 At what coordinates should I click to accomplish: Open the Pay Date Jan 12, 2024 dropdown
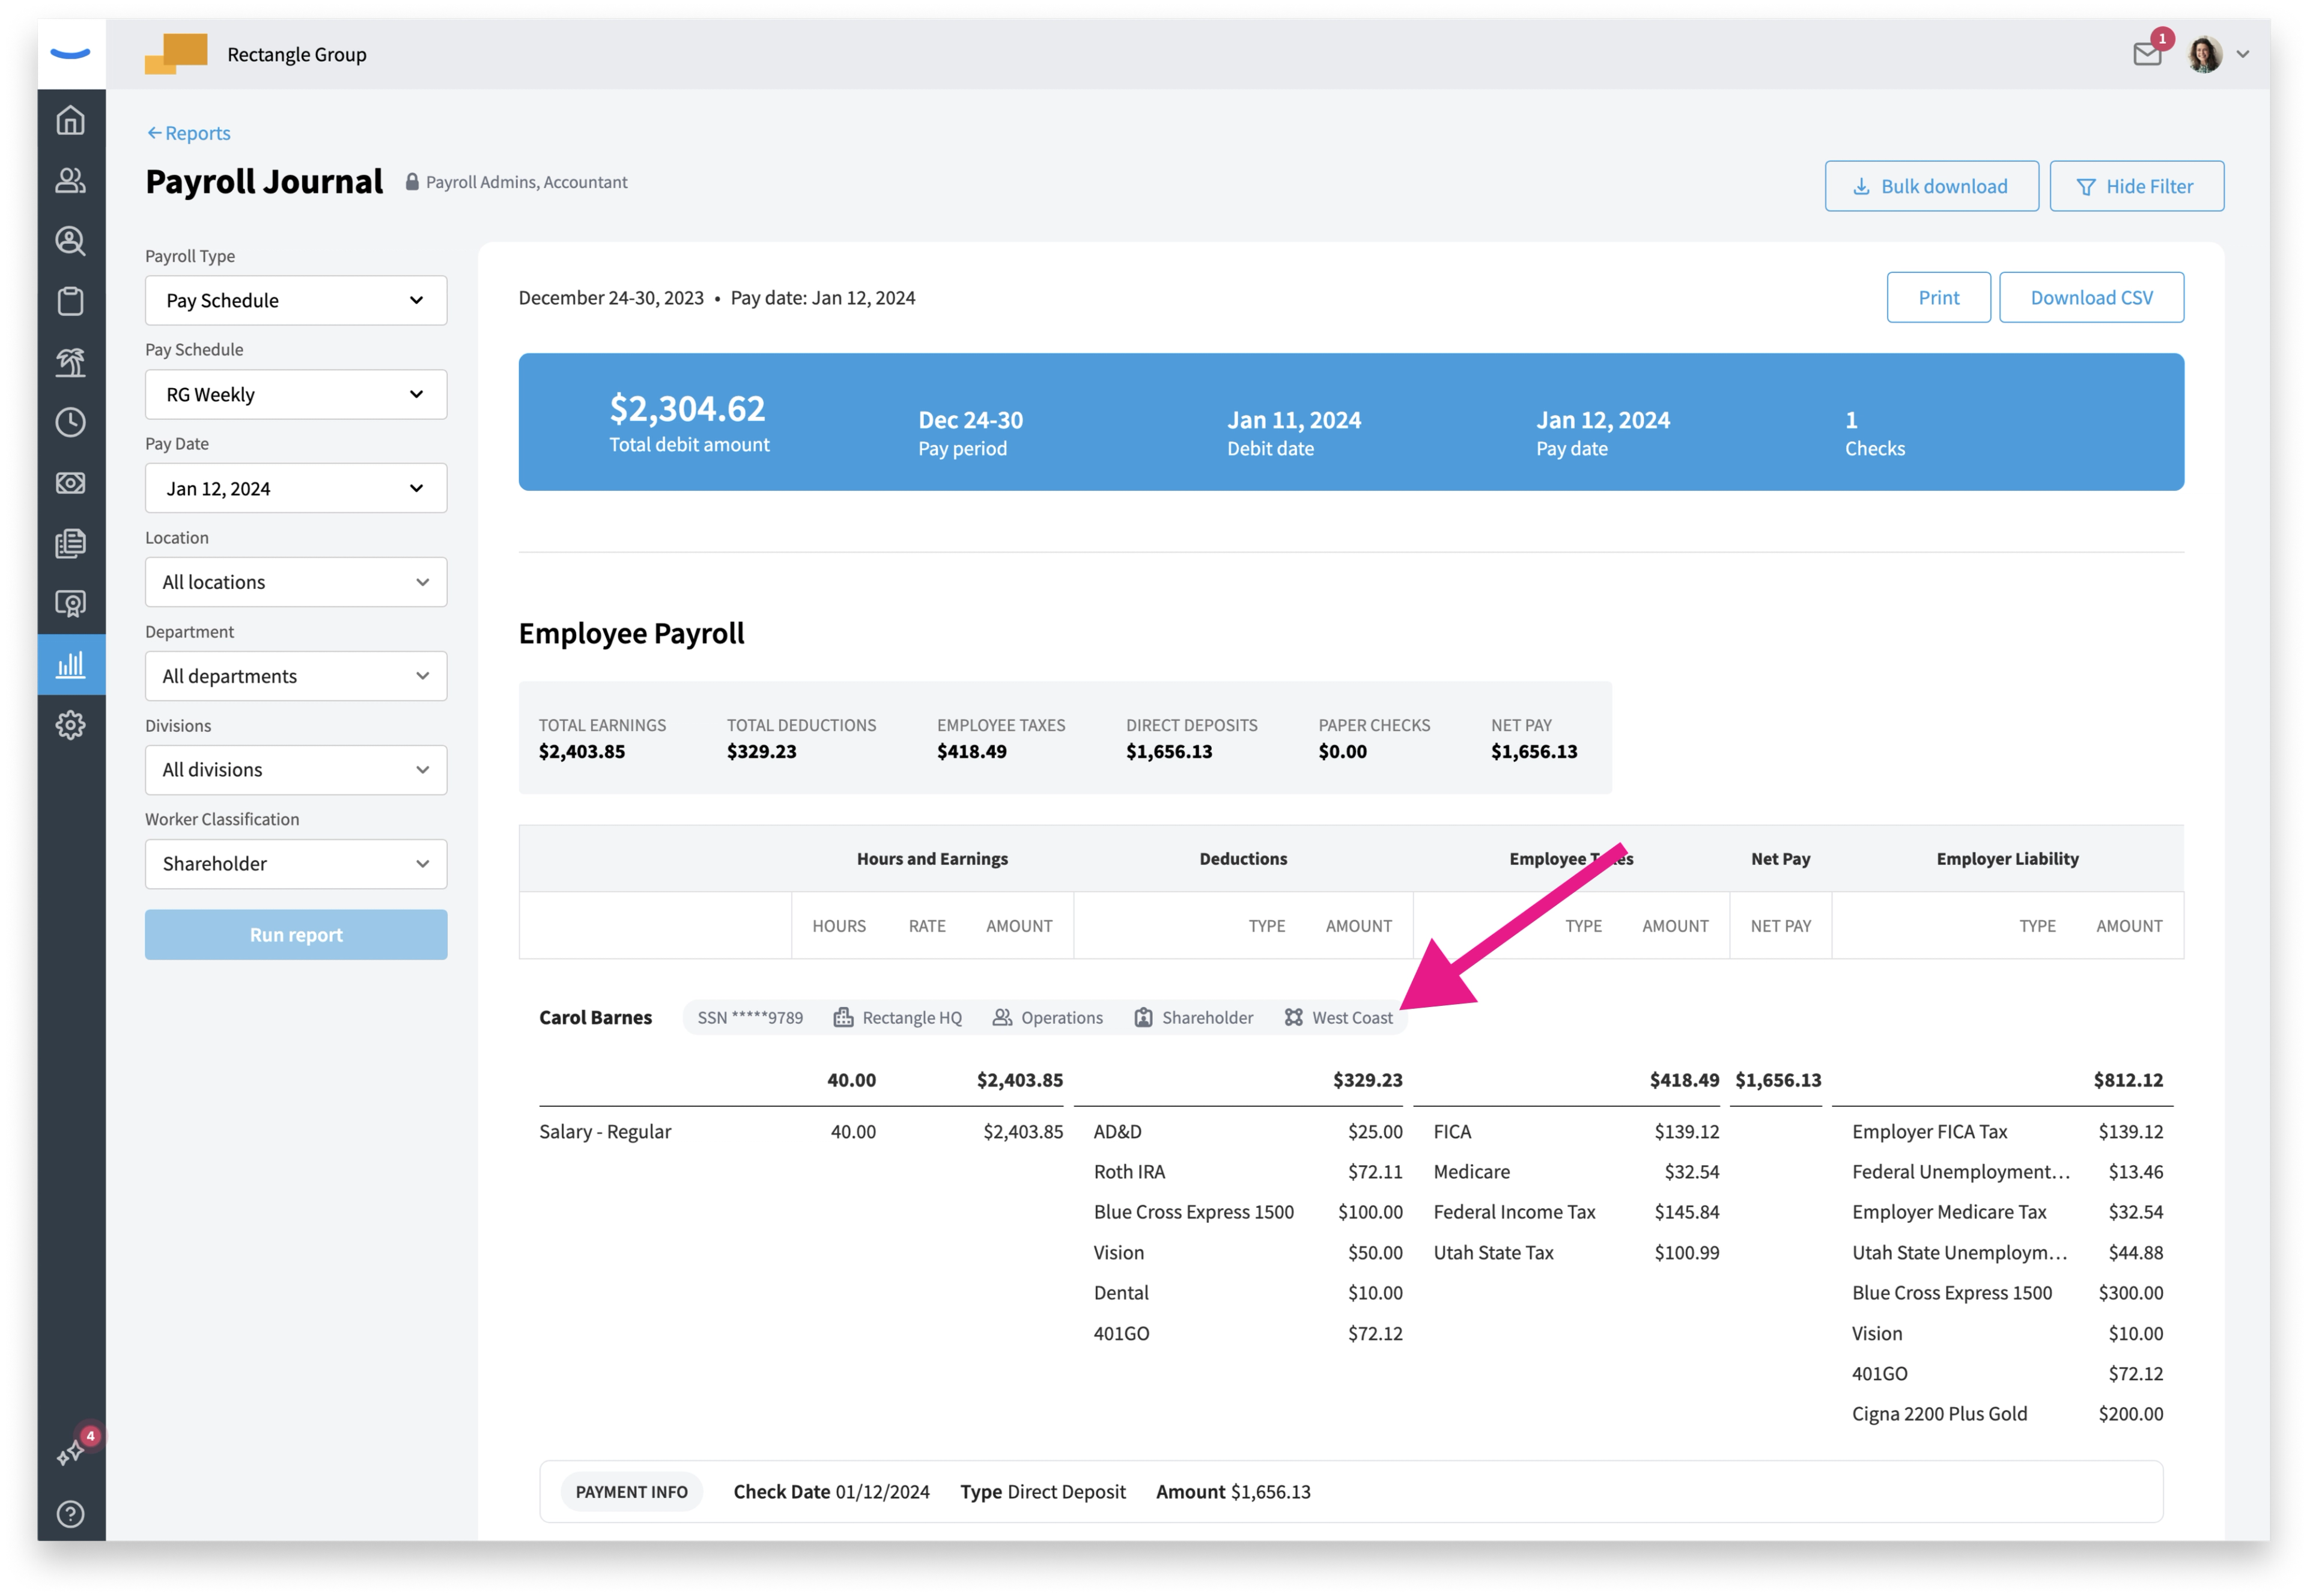[x=296, y=488]
